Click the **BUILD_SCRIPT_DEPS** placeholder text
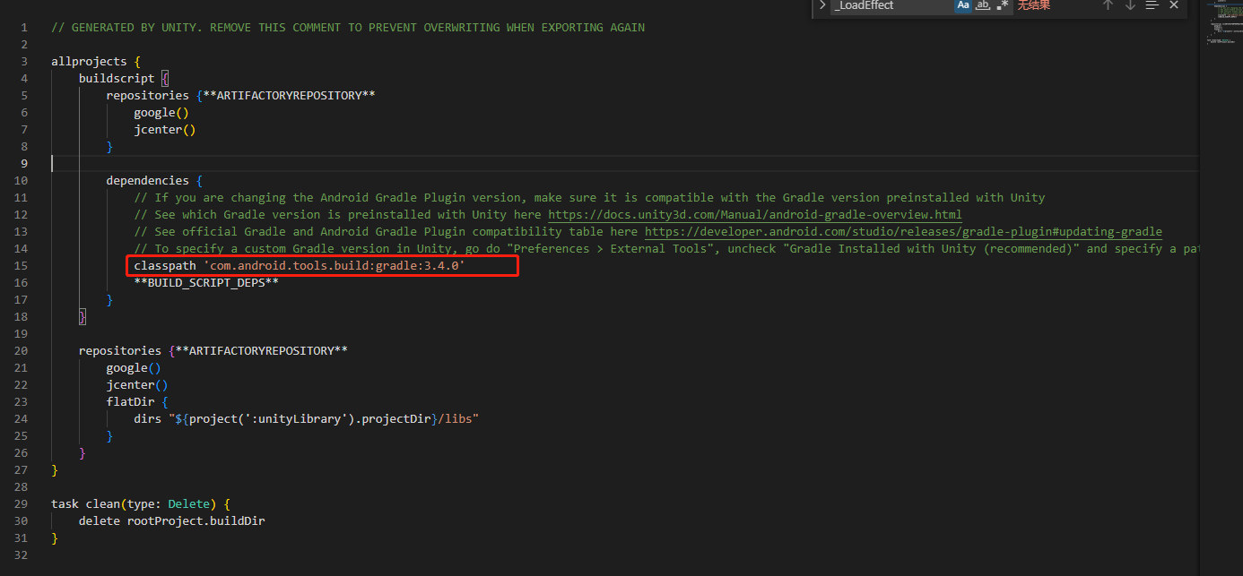 point(207,282)
